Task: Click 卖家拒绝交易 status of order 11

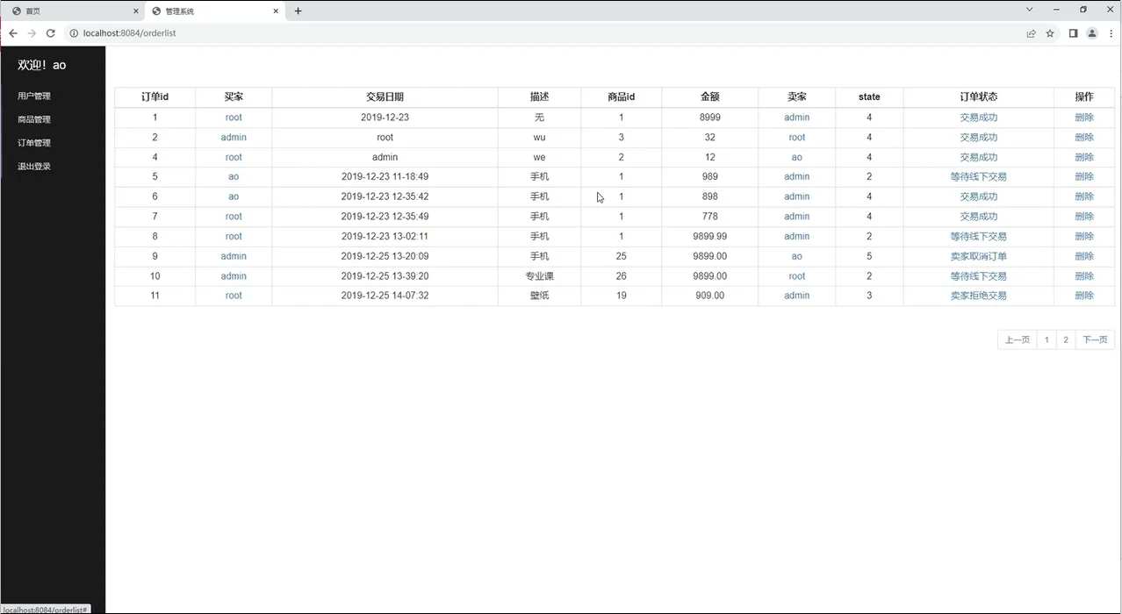Action: point(979,296)
